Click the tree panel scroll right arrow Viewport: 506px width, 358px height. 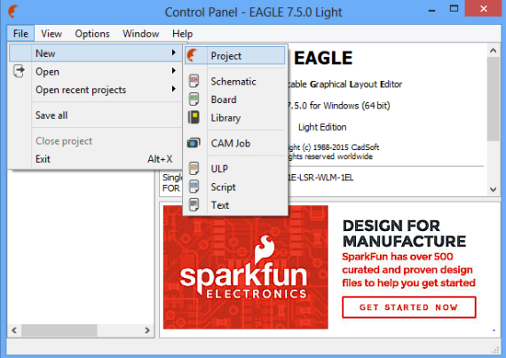[x=147, y=330]
